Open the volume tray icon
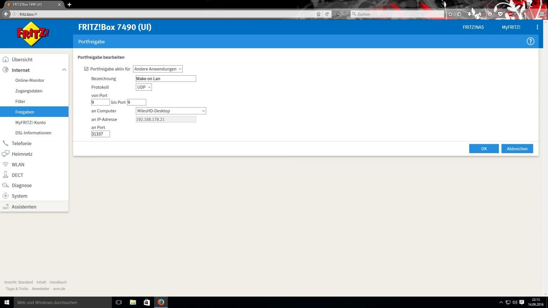548x308 pixels. 515,302
